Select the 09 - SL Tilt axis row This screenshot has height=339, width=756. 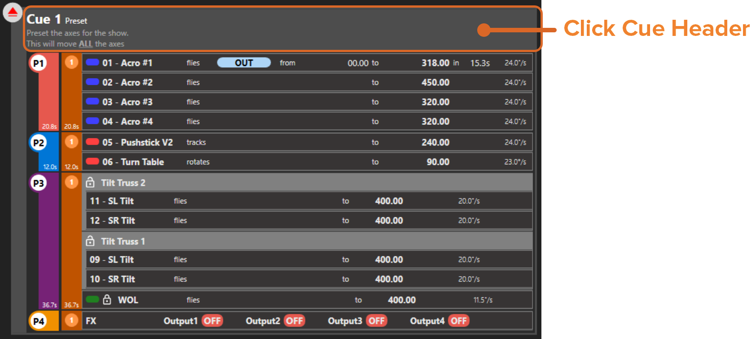pos(309,260)
